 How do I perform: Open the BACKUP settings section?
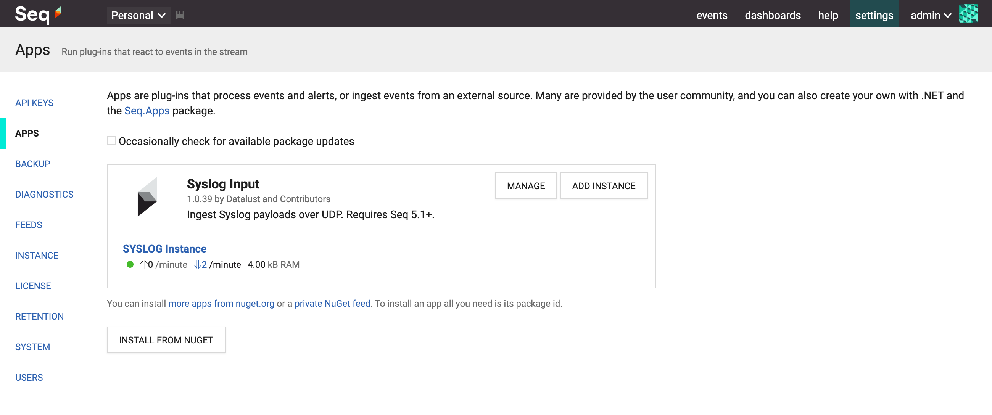tap(33, 164)
